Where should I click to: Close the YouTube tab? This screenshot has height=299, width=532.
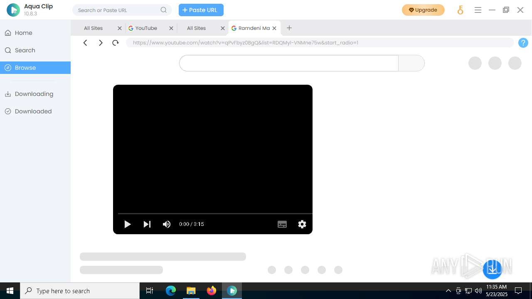171,28
